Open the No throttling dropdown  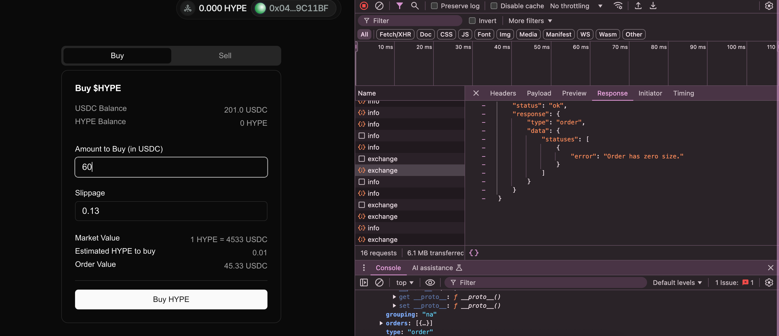tap(576, 6)
